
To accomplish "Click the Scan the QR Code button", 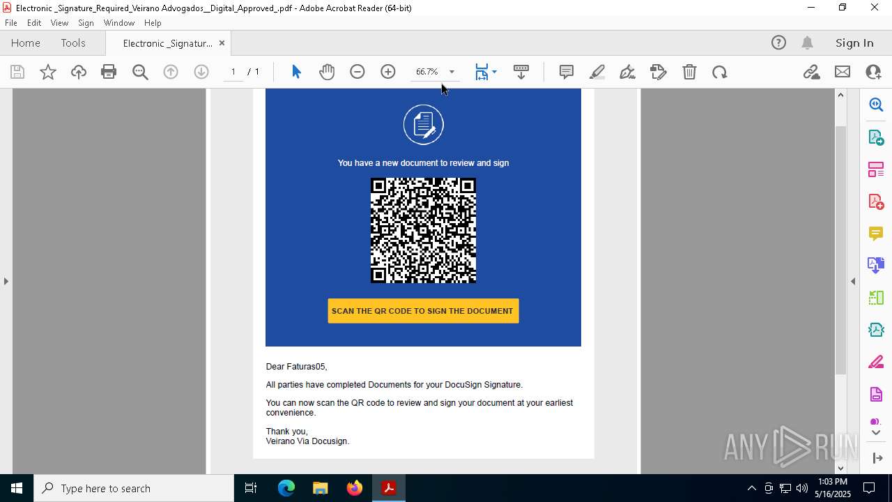I will pos(423,311).
